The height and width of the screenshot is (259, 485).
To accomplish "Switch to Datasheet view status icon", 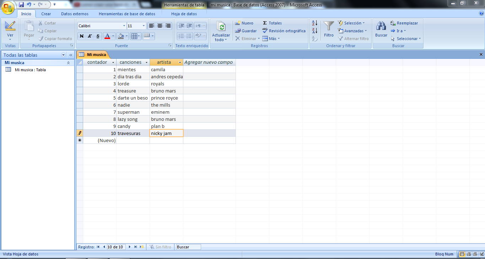I will tap(462, 254).
